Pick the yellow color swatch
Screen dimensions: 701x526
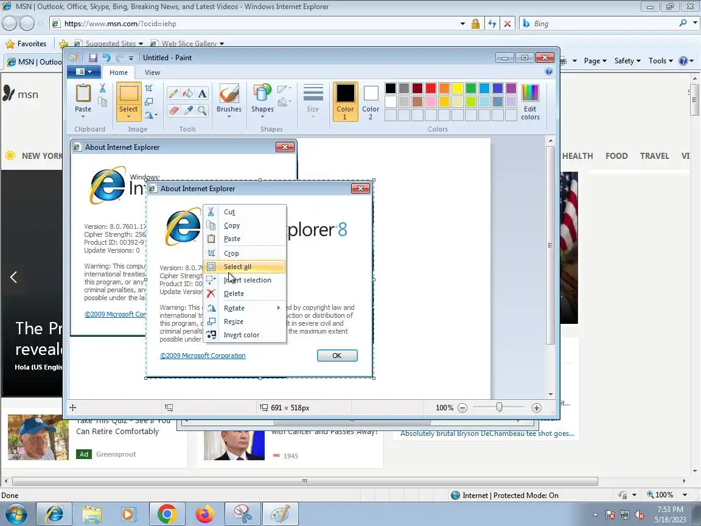[458, 88]
